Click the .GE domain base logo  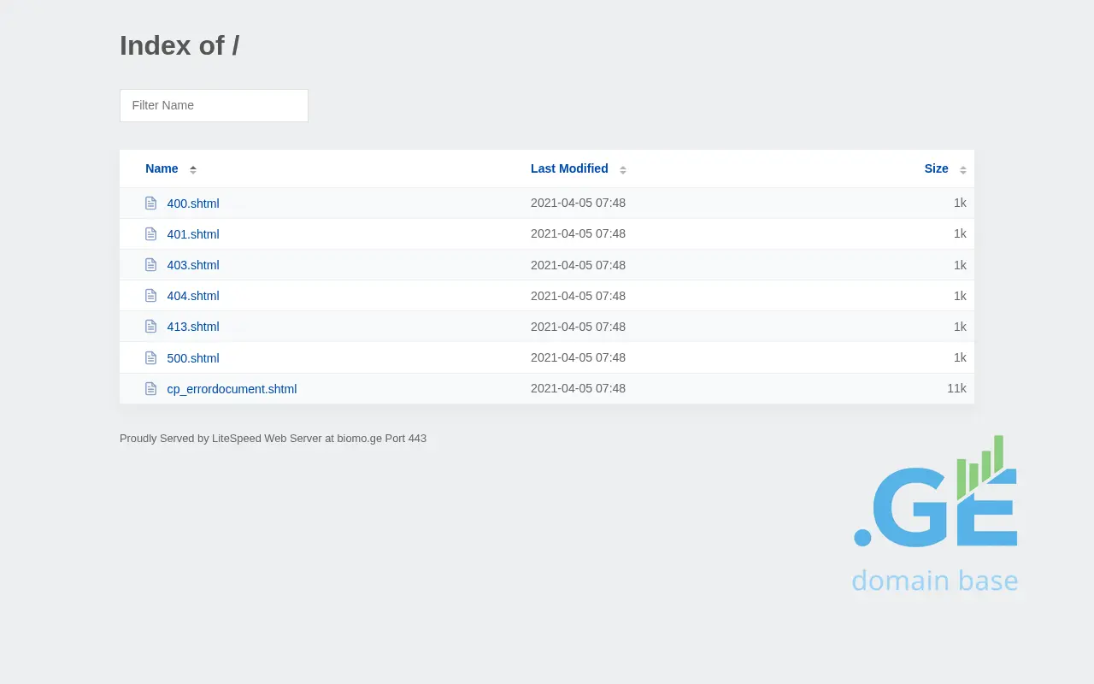tap(935, 515)
